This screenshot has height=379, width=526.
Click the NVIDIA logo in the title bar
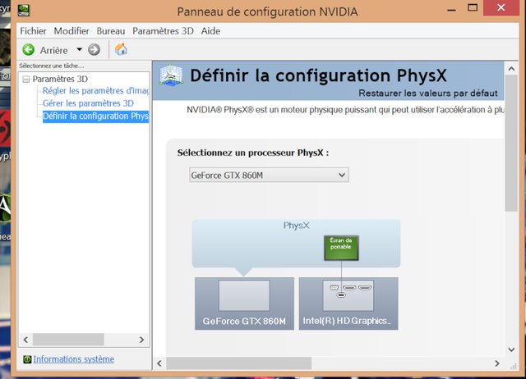click(x=26, y=11)
